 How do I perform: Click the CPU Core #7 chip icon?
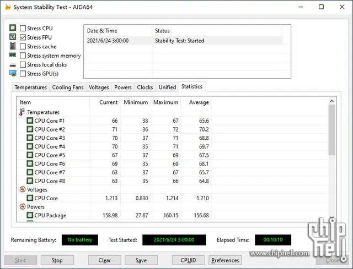tap(30, 172)
